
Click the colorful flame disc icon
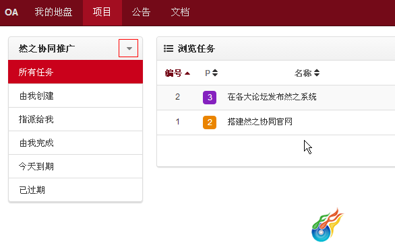click(x=327, y=225)
